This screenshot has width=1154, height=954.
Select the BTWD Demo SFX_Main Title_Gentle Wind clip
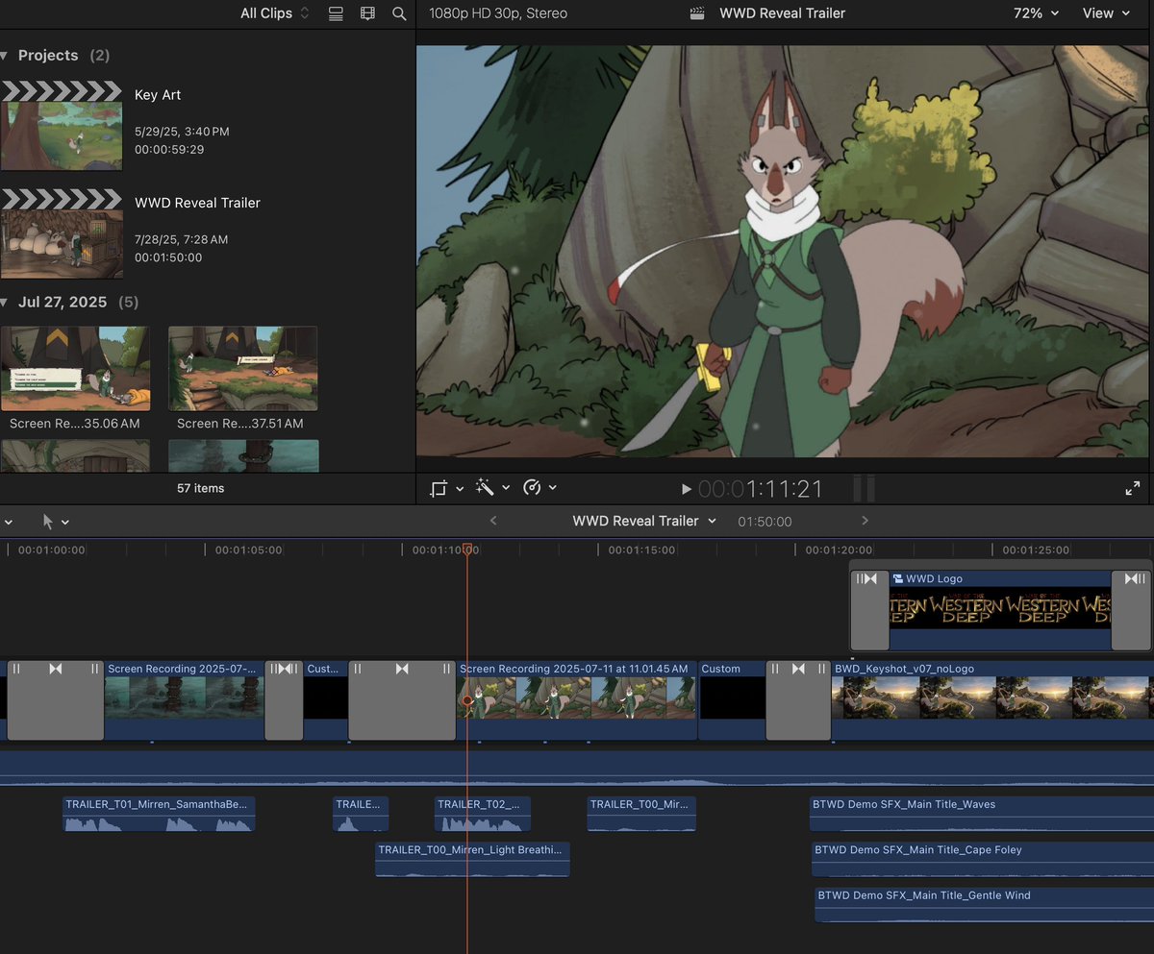[984, 904]
